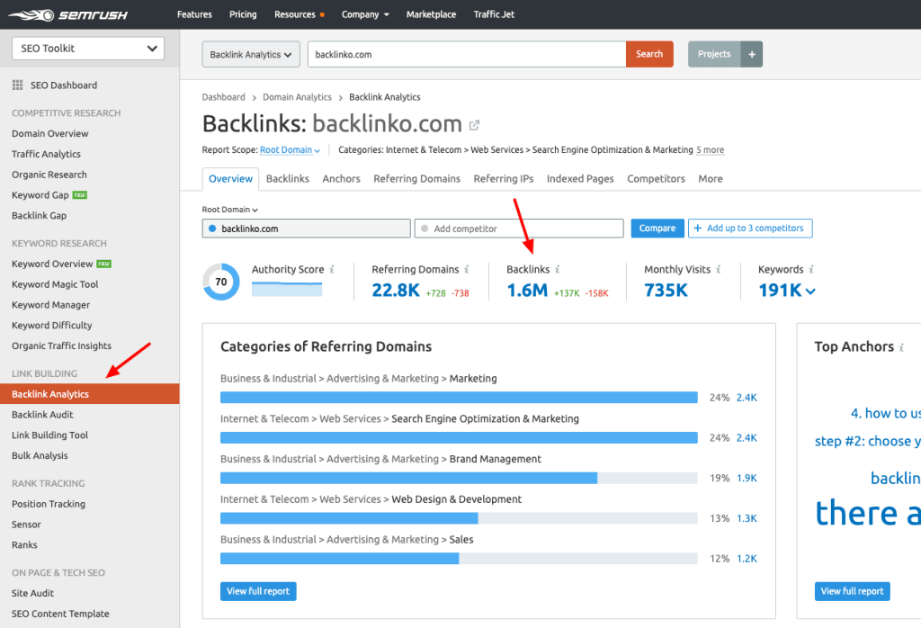921x628 pixels.
Task: Click the info icon next to Referring Domains
Action: pos(466,269)
